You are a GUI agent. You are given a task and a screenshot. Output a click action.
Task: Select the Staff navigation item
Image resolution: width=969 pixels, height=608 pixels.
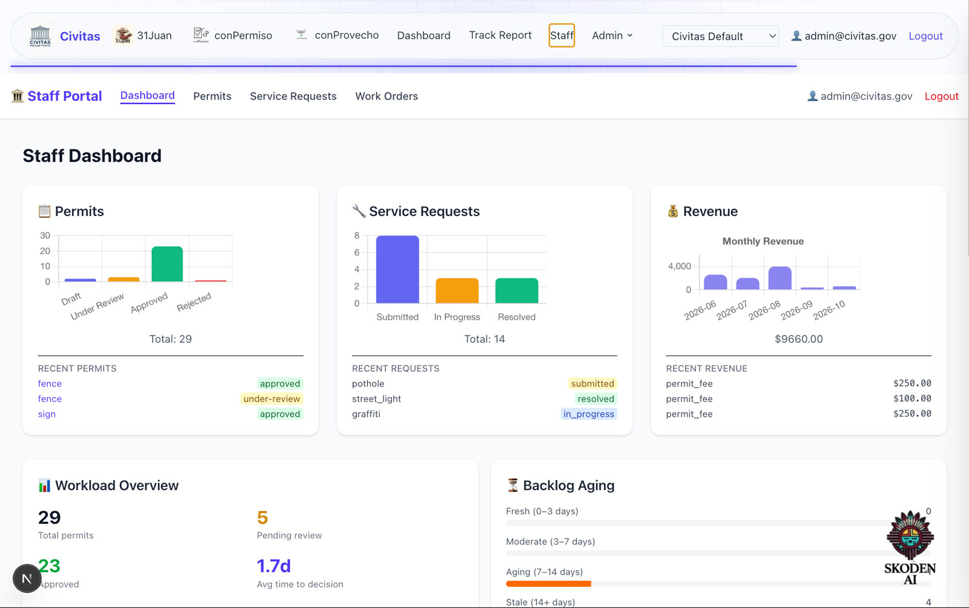click(561, 35)
